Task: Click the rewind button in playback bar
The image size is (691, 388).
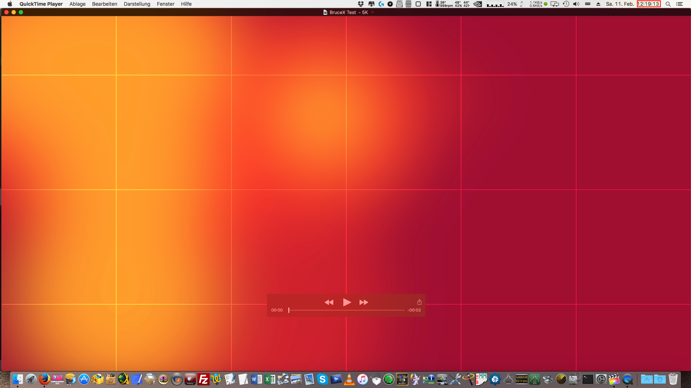Action: 329,302
